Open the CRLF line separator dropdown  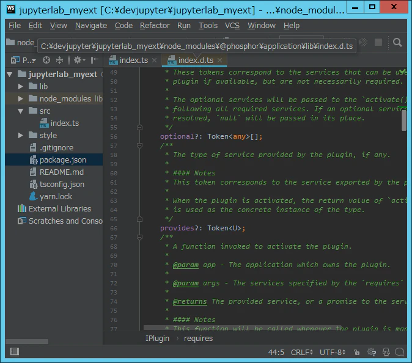(x=301, y=352)
